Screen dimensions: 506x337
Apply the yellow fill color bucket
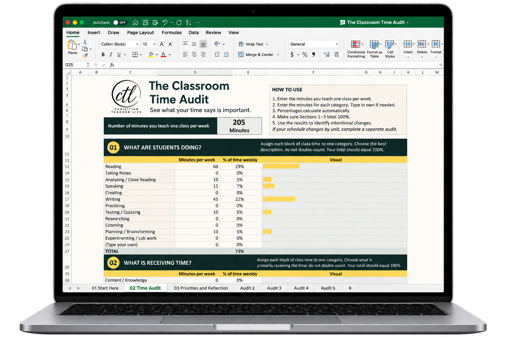click(x=151, y=55)
